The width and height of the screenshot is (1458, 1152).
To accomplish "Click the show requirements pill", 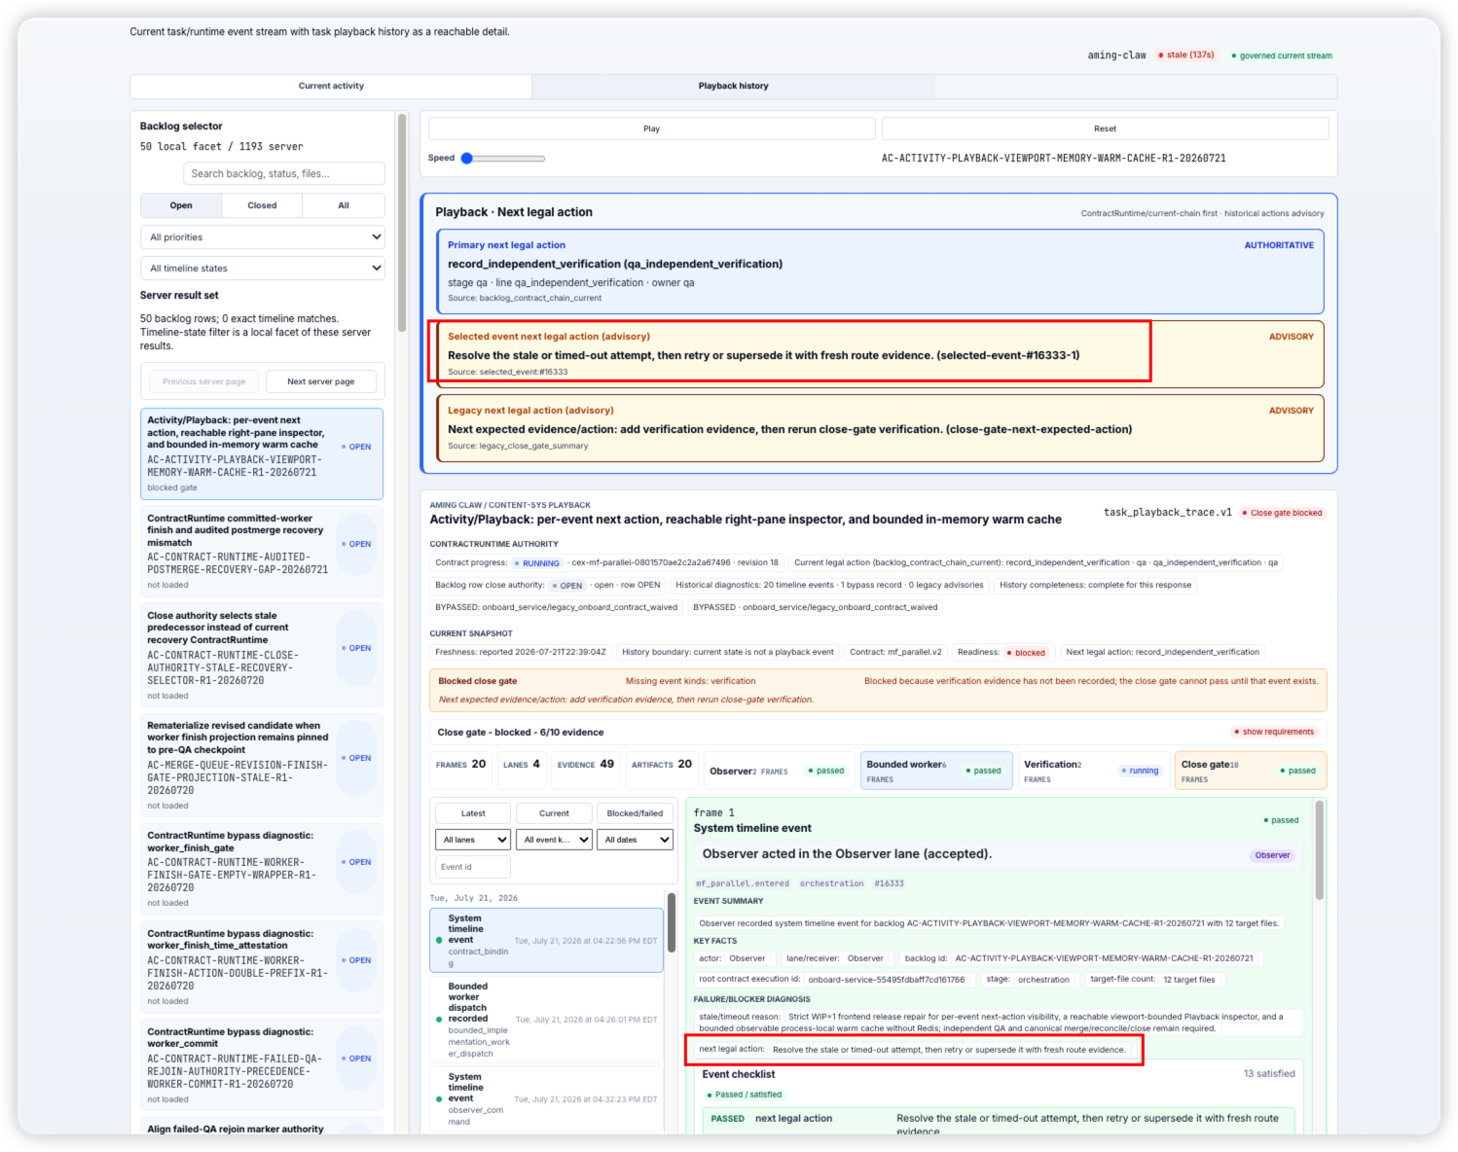I will click(1274, 732).
